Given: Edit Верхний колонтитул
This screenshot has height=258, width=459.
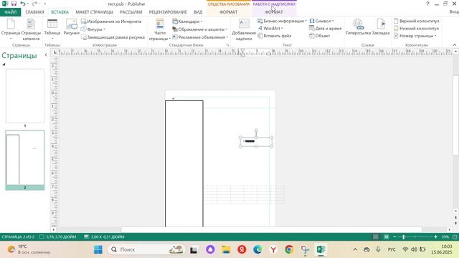Looking at the screenshot, I should (x=416, y=21).
